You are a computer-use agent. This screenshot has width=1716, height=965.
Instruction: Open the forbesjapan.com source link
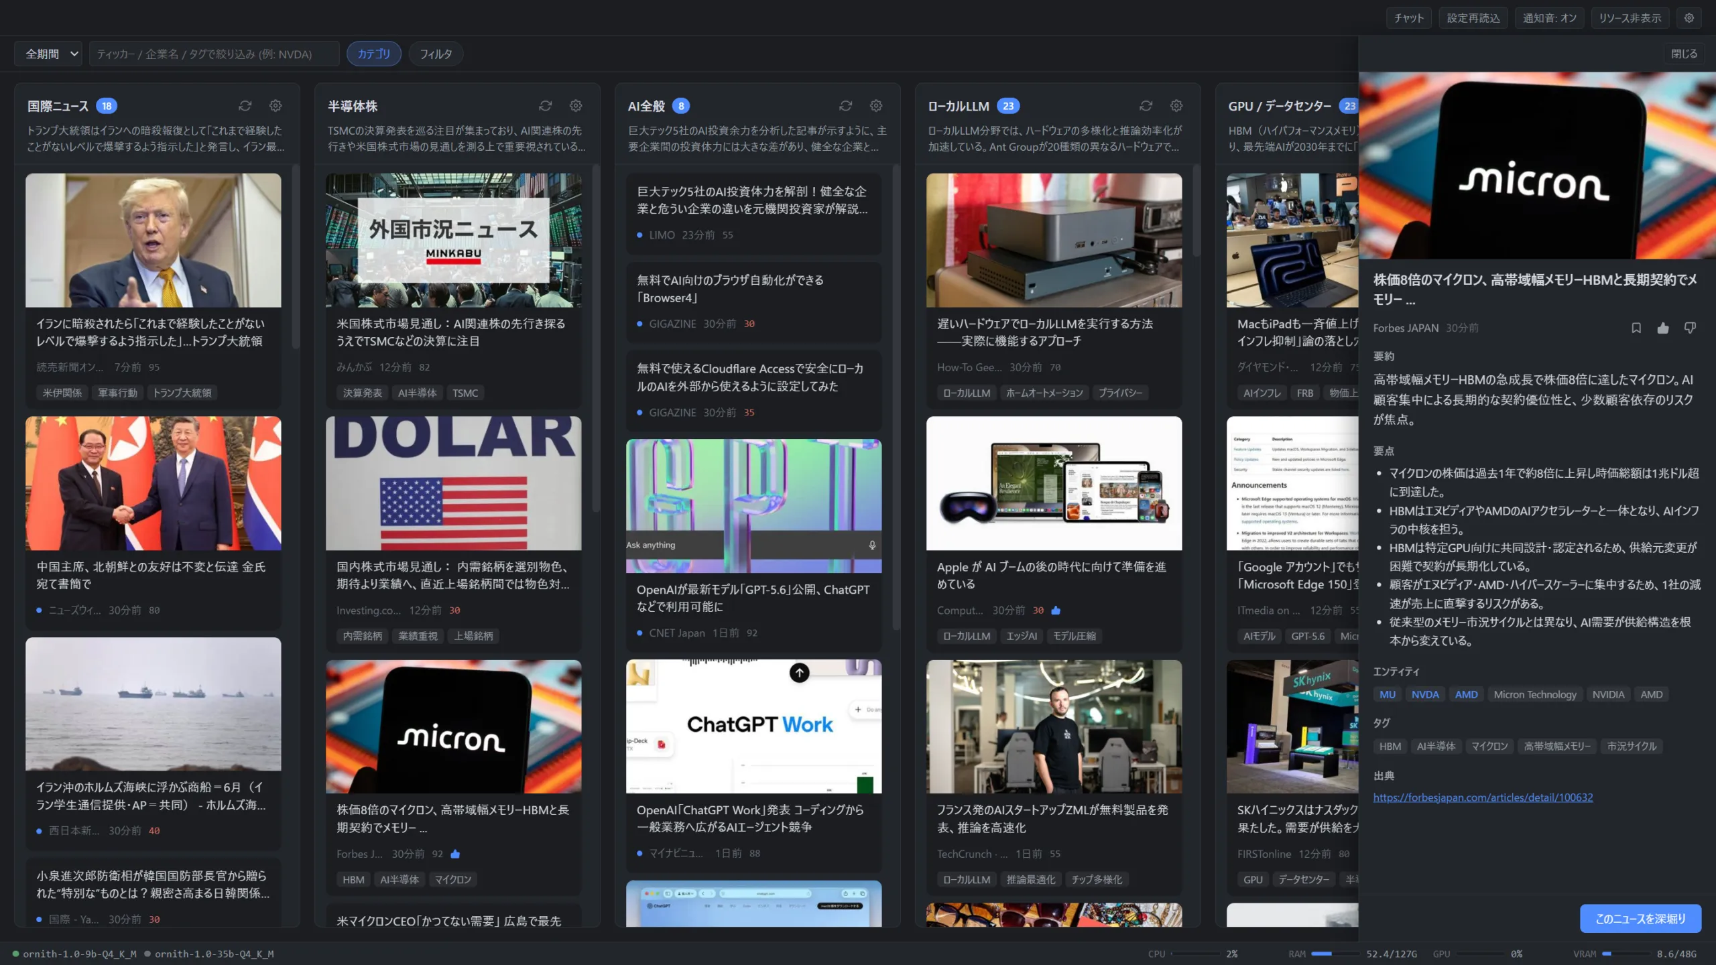click(x=1483, y=797)
